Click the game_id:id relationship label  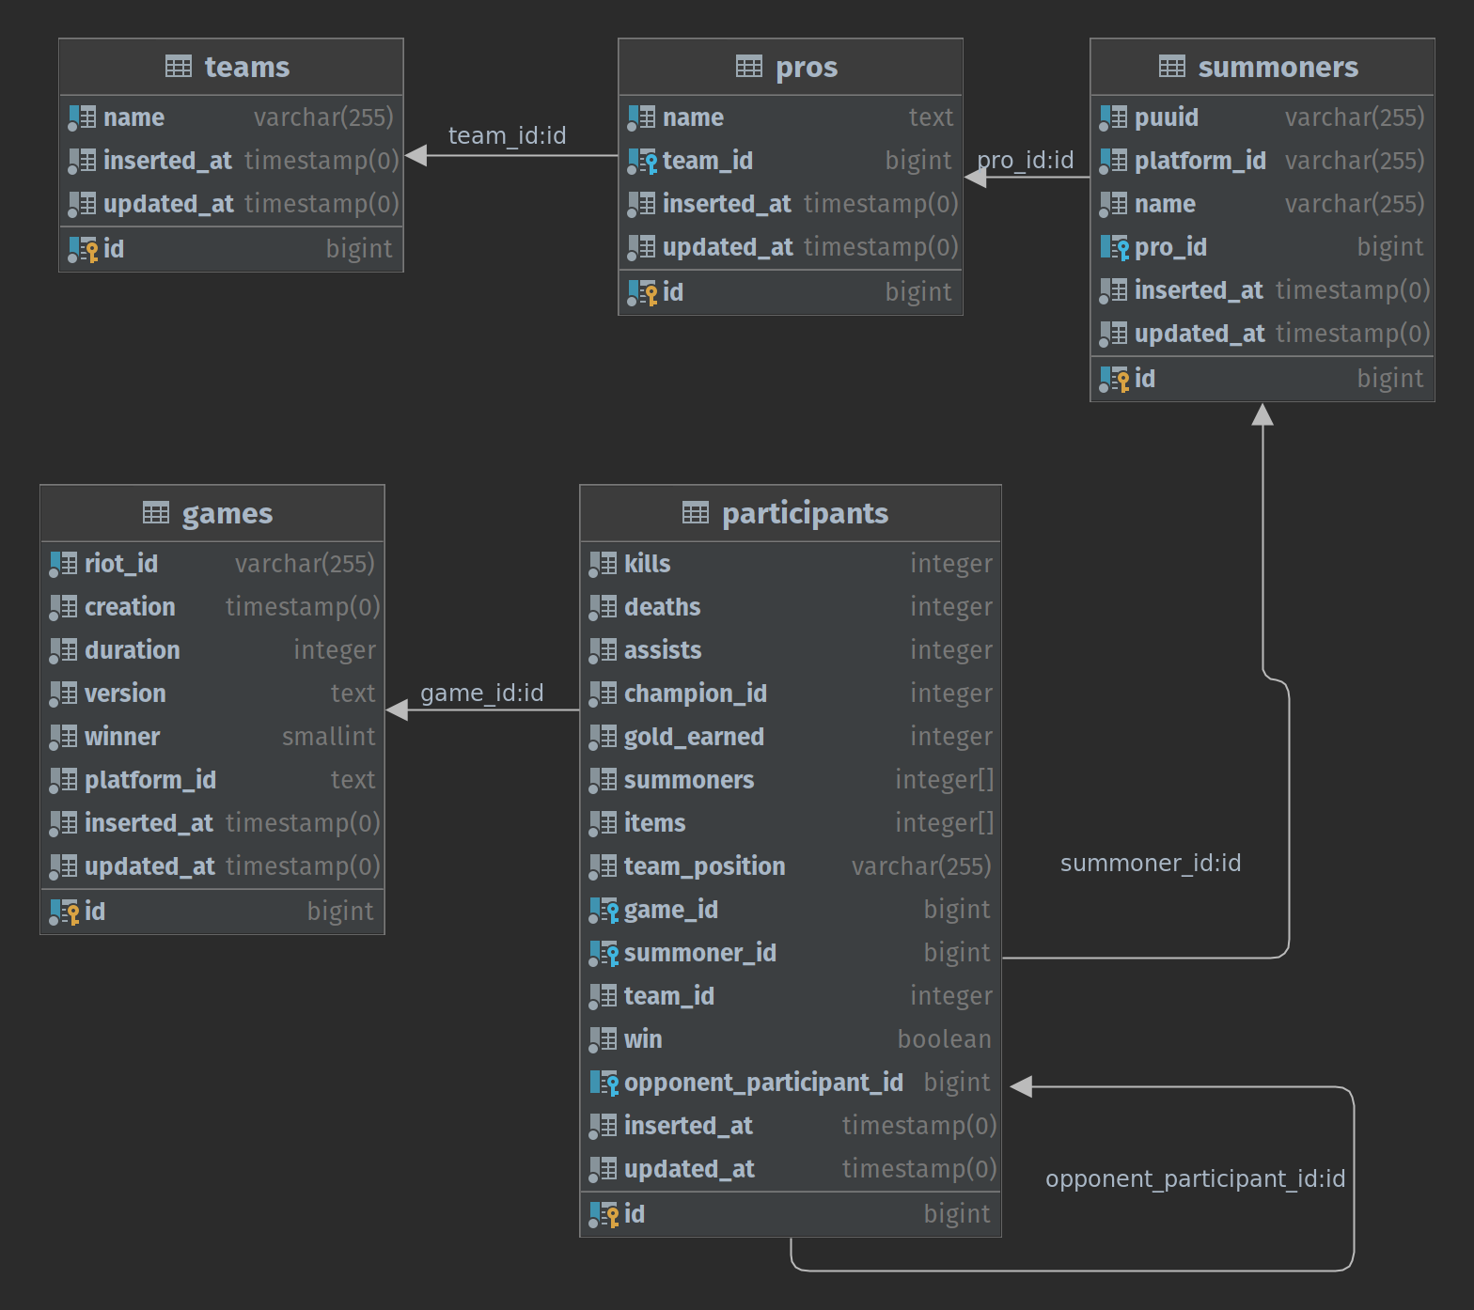click(x=481, y=694)
